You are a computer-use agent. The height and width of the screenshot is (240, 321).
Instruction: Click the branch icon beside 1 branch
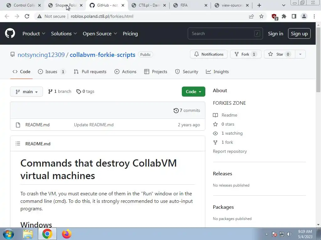(50, 92)
